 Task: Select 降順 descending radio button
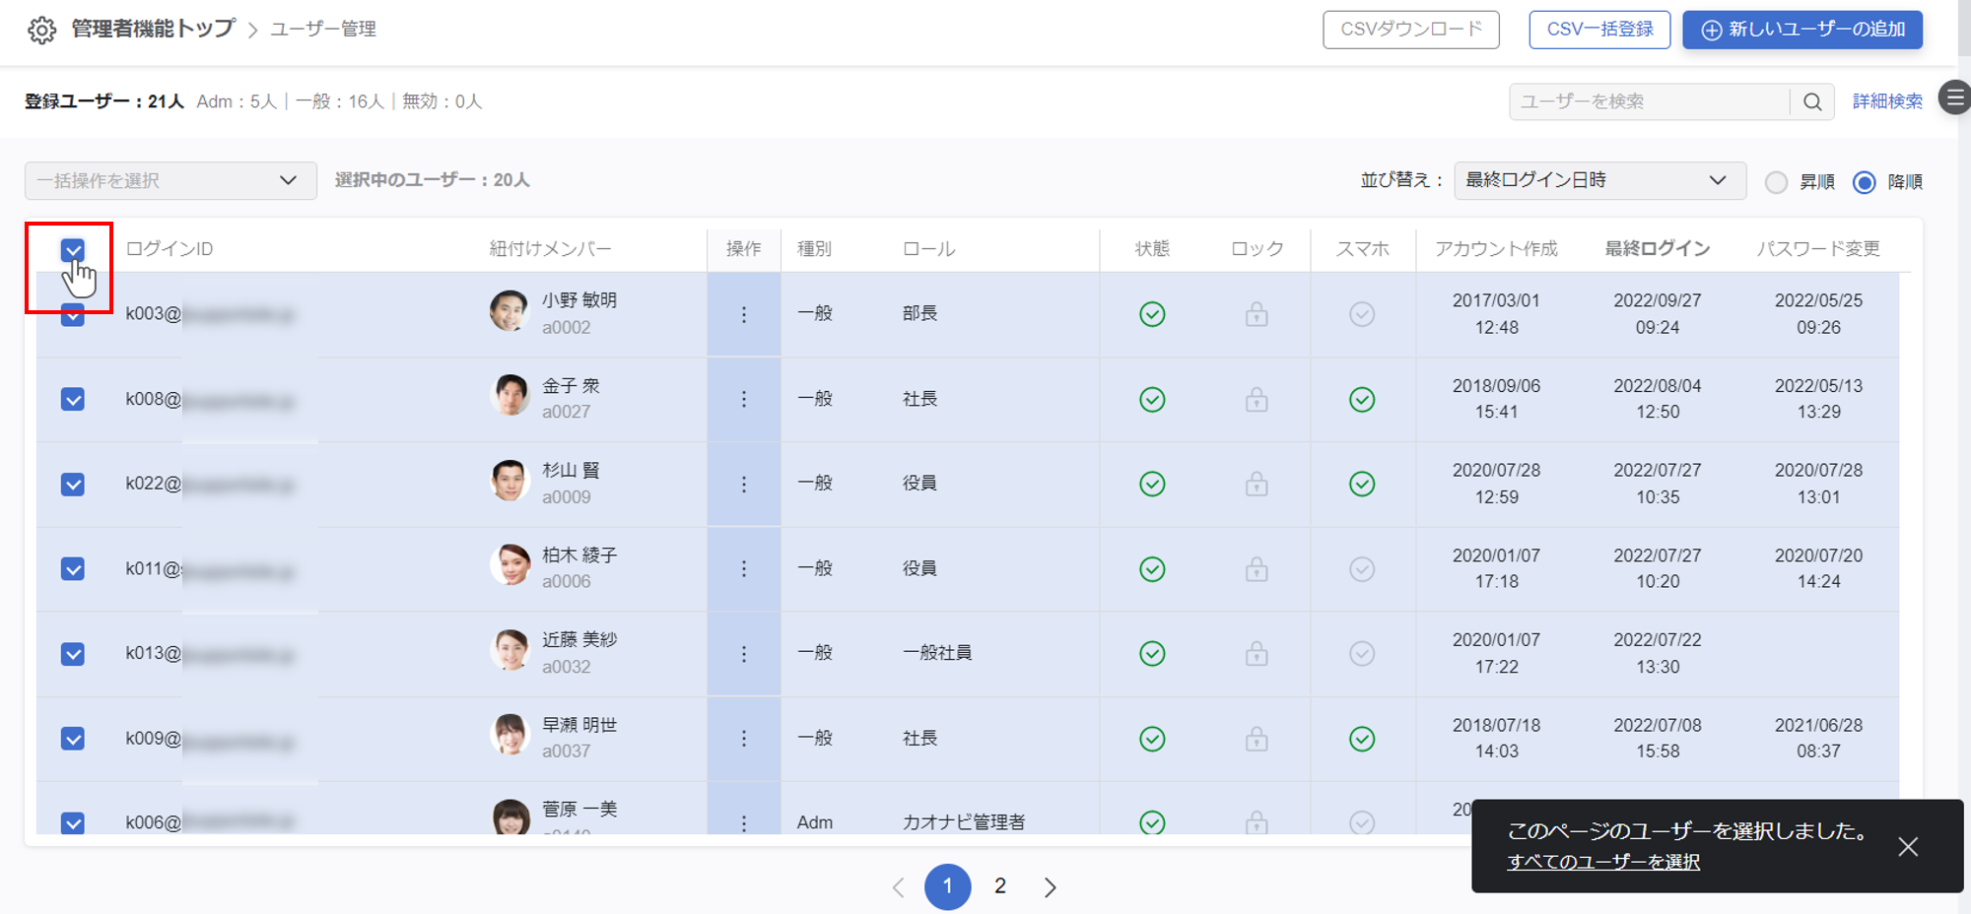click(1864, 182)
